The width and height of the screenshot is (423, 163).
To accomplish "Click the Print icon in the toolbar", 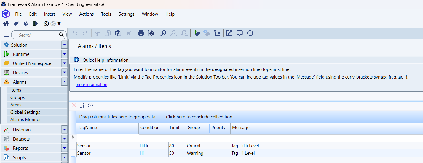I will click(141, 33).
